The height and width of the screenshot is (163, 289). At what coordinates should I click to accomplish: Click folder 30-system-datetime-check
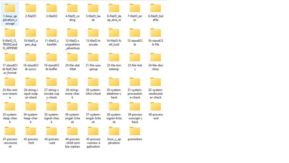[x=114, y=82]
